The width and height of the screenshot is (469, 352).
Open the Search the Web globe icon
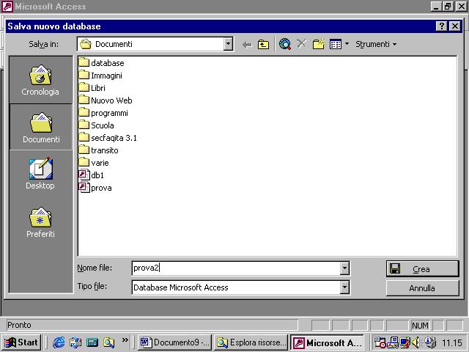pos(285,44)
